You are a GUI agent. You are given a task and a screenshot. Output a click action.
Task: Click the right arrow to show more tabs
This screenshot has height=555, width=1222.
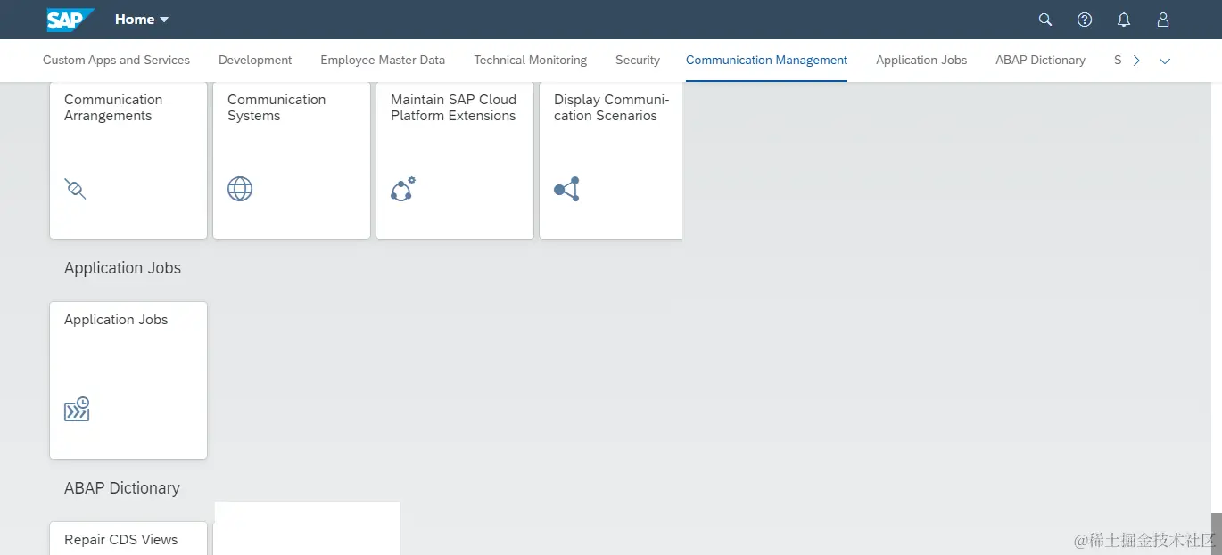[1135, 61]
